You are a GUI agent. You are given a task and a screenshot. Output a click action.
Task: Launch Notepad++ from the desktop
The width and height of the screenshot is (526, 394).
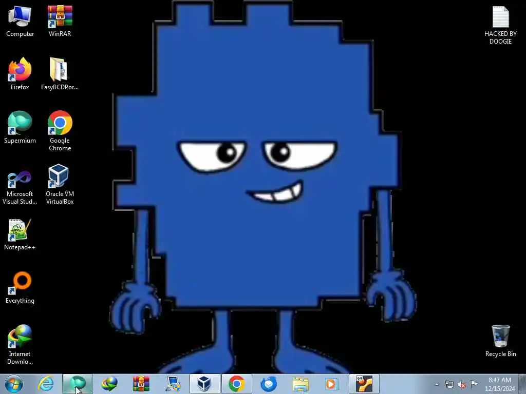pyautogui.click(x=20, y=234)
